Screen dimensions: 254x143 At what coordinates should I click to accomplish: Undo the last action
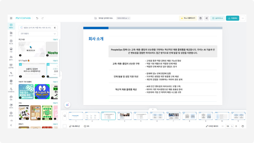[37, 18]
